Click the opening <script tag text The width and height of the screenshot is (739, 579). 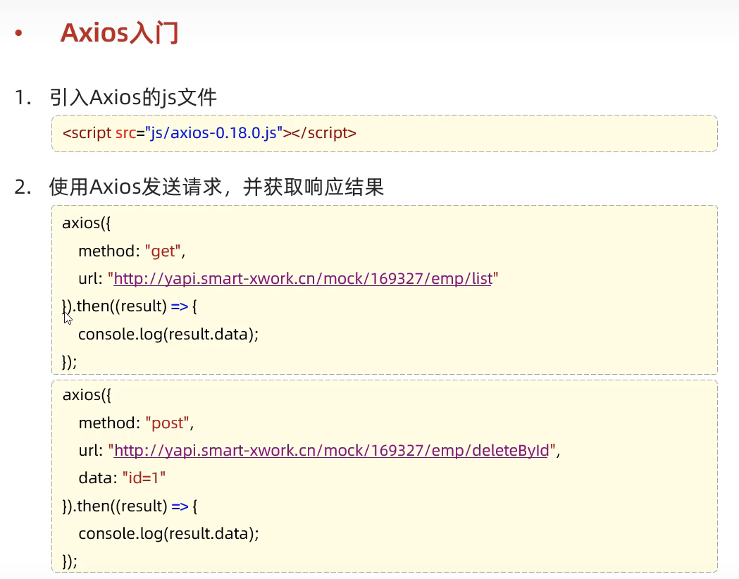click(x=87, y=132)
